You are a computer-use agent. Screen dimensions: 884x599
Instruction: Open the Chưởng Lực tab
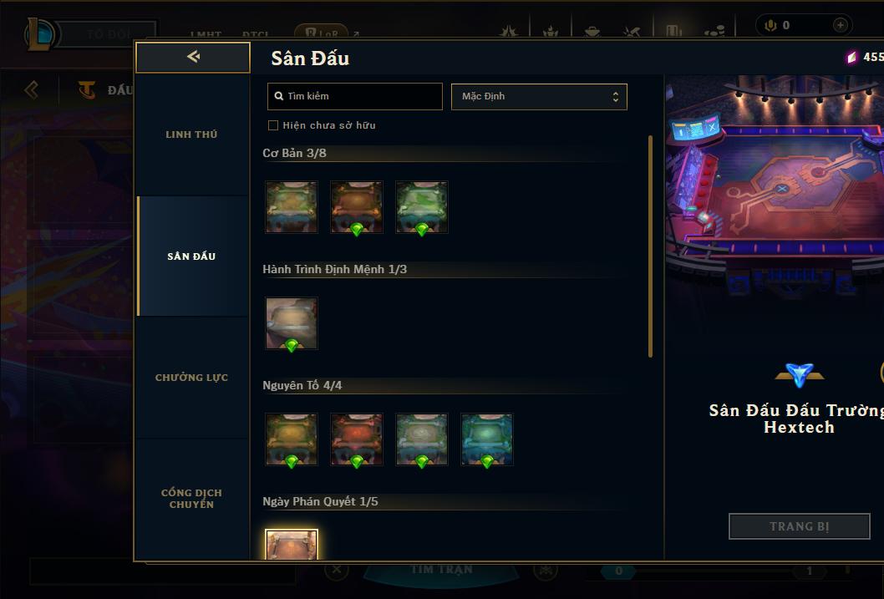coord(191,378)
